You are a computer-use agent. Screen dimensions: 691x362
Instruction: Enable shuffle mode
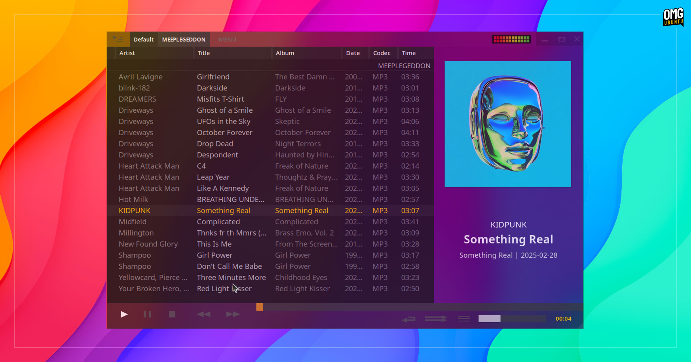click(435, 318)
